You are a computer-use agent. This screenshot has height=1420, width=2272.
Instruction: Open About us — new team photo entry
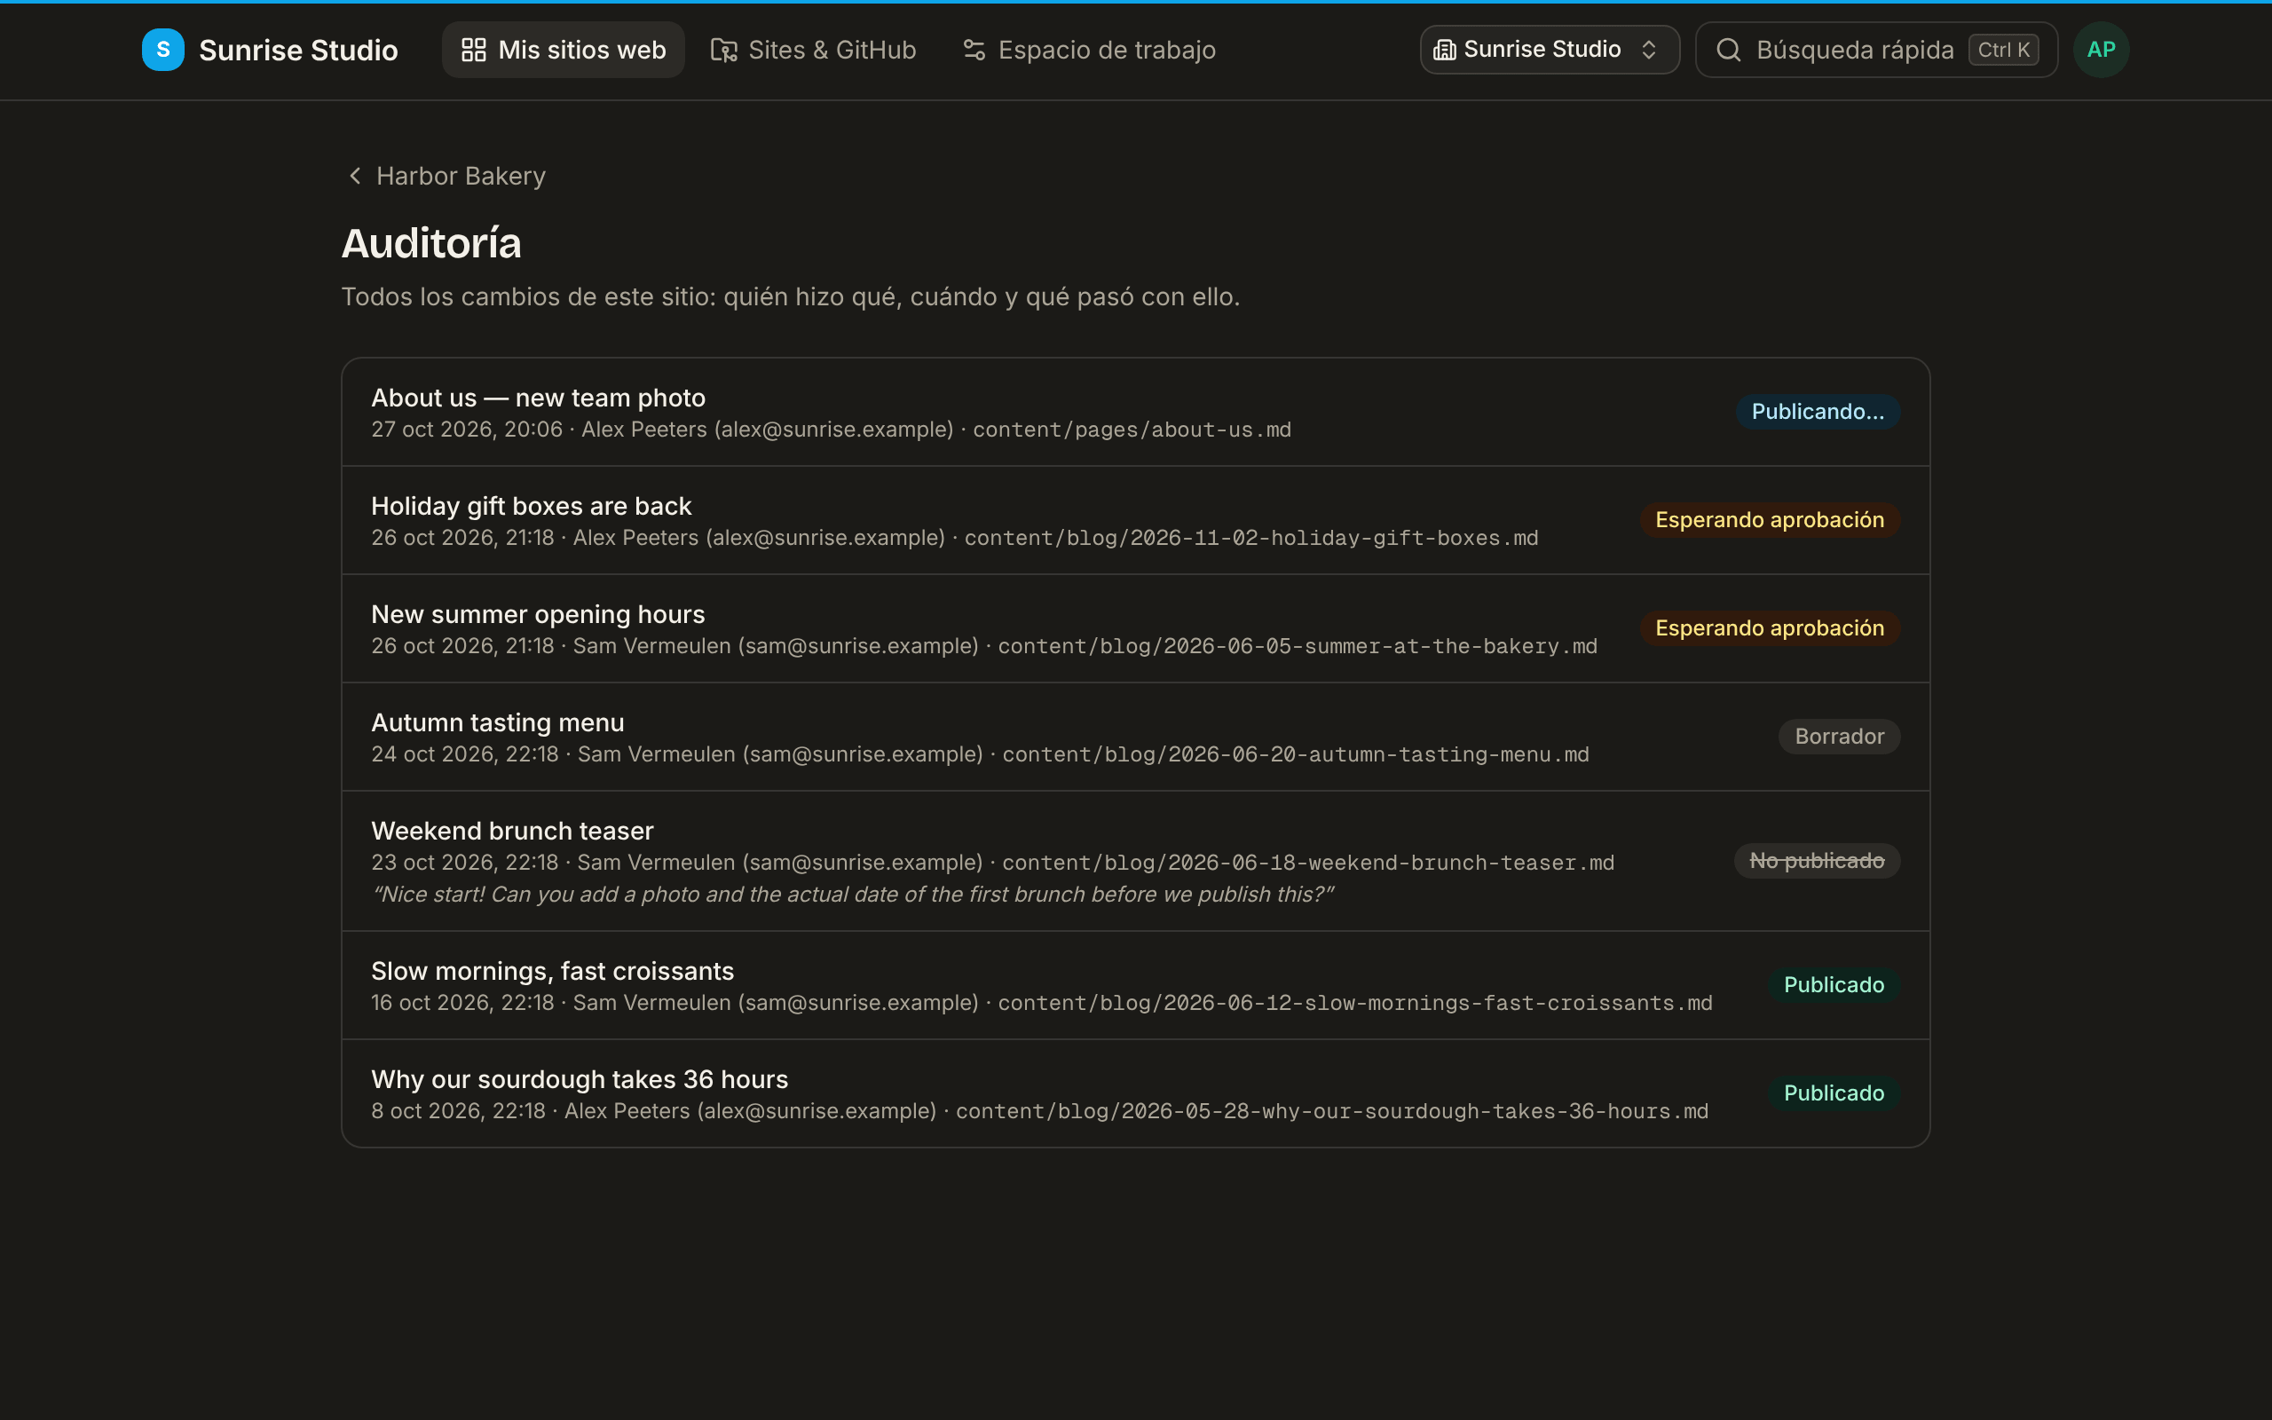tap(1135, 413)
